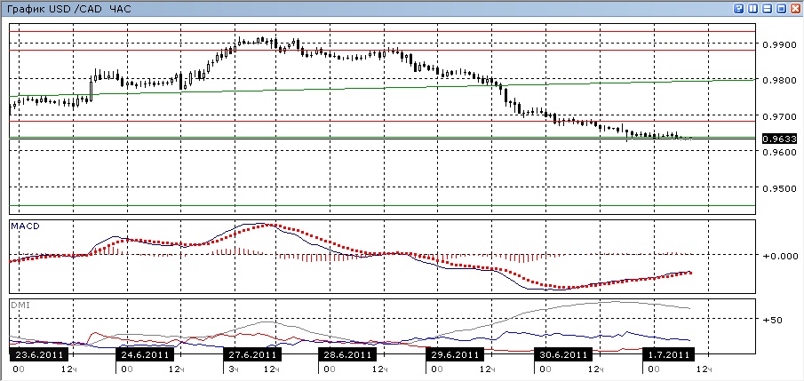Select the 23.6.2011 date marker
The image size is (804, 381).
pyautogui.click(x=39, y=354)
